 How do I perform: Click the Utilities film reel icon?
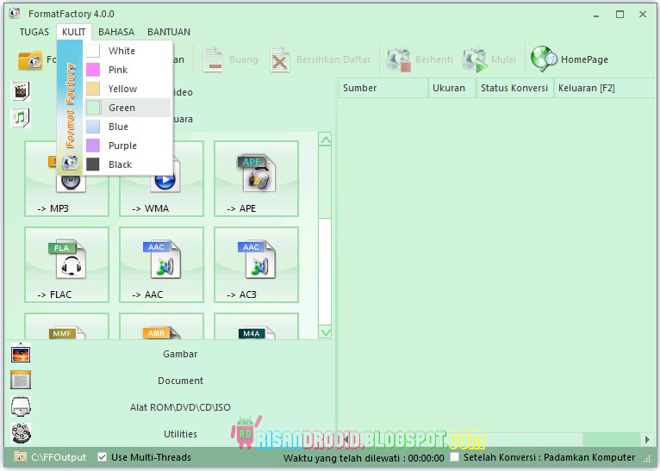[21, 434]
